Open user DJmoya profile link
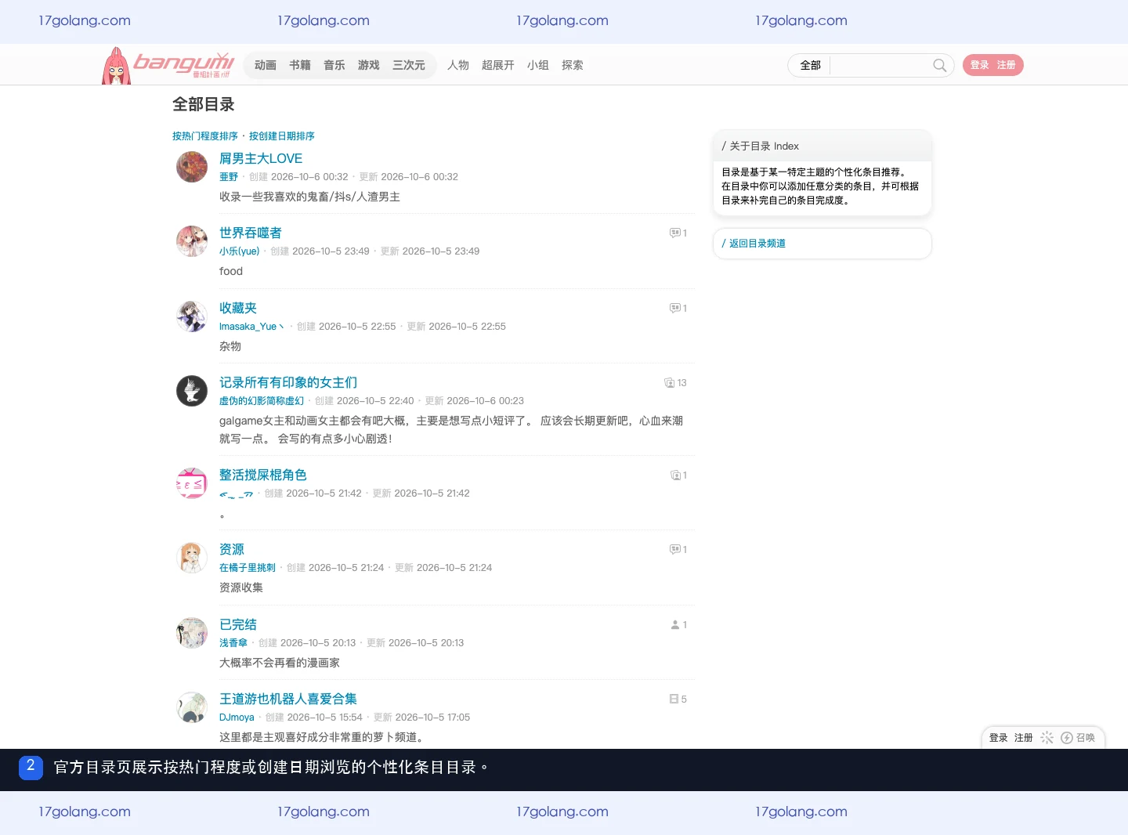The height and width of the screenshot is (835, 1128). click(237, 718)
